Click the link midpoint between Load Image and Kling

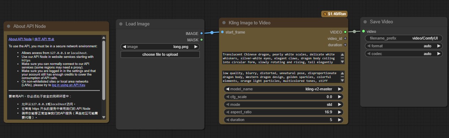[x=212, y=32]
